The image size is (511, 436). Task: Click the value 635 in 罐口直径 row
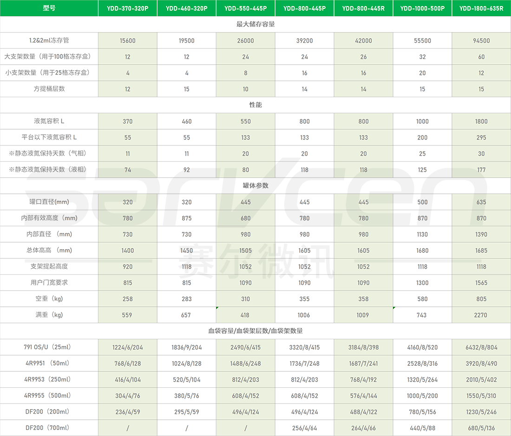(481, 202)
